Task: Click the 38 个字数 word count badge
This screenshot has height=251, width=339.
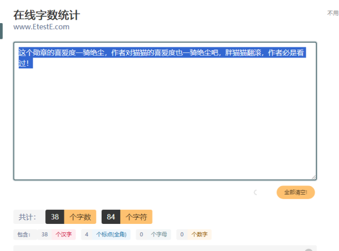Action: [71, 217]
